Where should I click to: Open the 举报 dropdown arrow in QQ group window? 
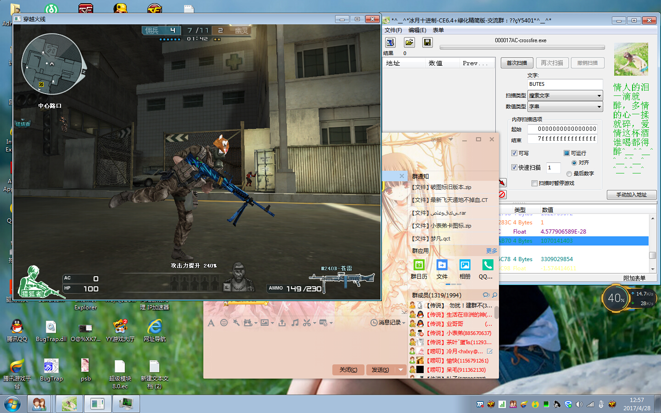451,140
